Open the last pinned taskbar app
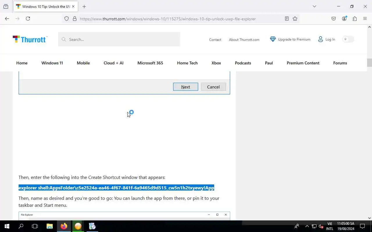Image resolution: width=372 pixels, height=232 pixels. [92, 226]
